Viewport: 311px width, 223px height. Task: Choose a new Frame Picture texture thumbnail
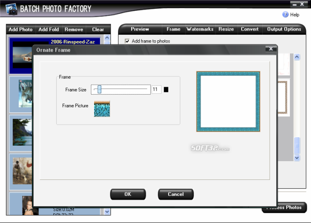pyautogui.click(x=102, y=109)
